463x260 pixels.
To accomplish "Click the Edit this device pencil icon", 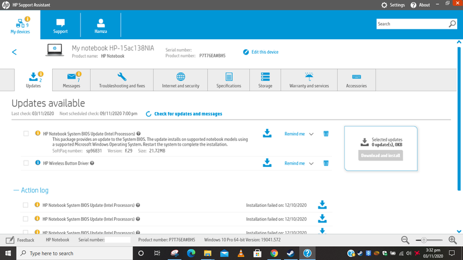I will (245, 52).
